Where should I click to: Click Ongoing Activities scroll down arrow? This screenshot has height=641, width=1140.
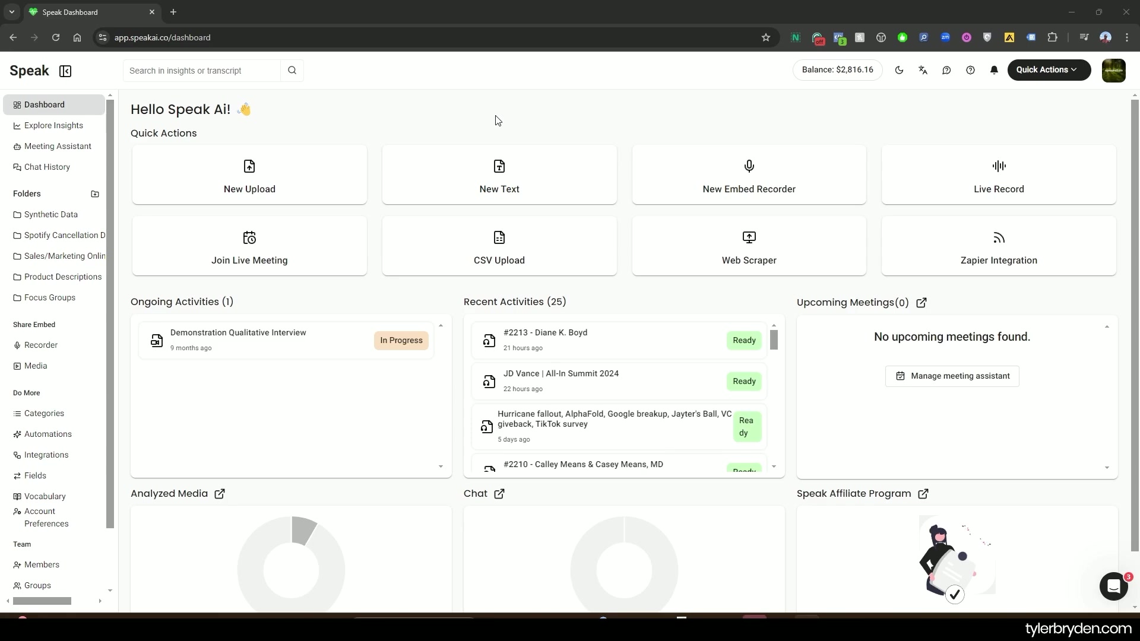click(x=441, y=467)
